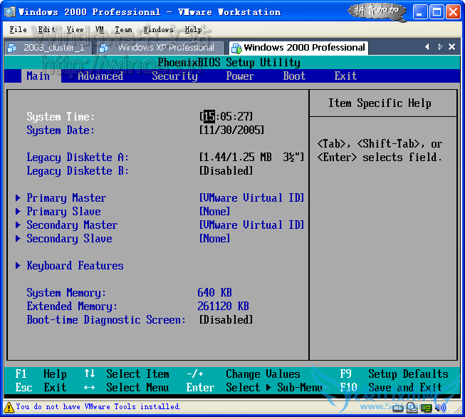Expand the Keyboard Features submenu

pyautogui.click(x=75, y=266)
